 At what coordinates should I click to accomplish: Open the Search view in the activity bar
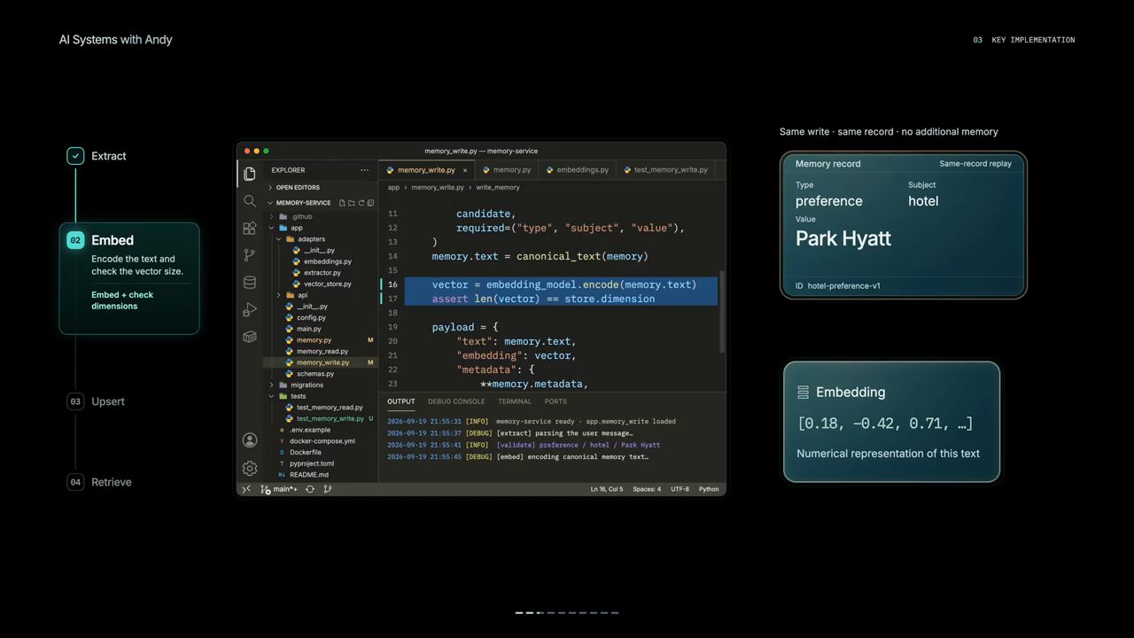250,201
